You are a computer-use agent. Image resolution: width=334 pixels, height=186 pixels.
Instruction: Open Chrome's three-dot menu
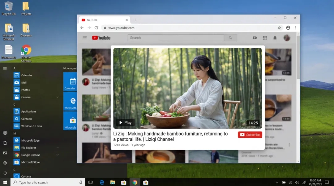[295, 27]
